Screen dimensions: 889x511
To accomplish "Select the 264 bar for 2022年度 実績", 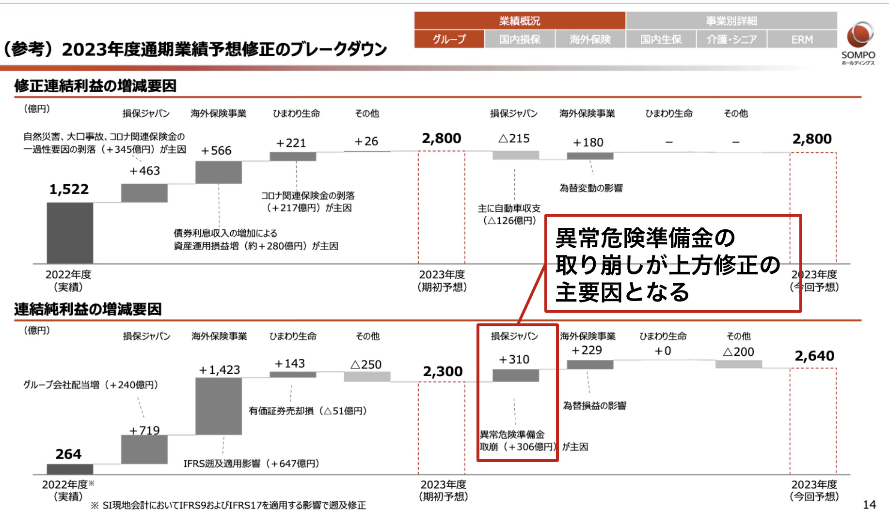I will [x=70, y=469].
